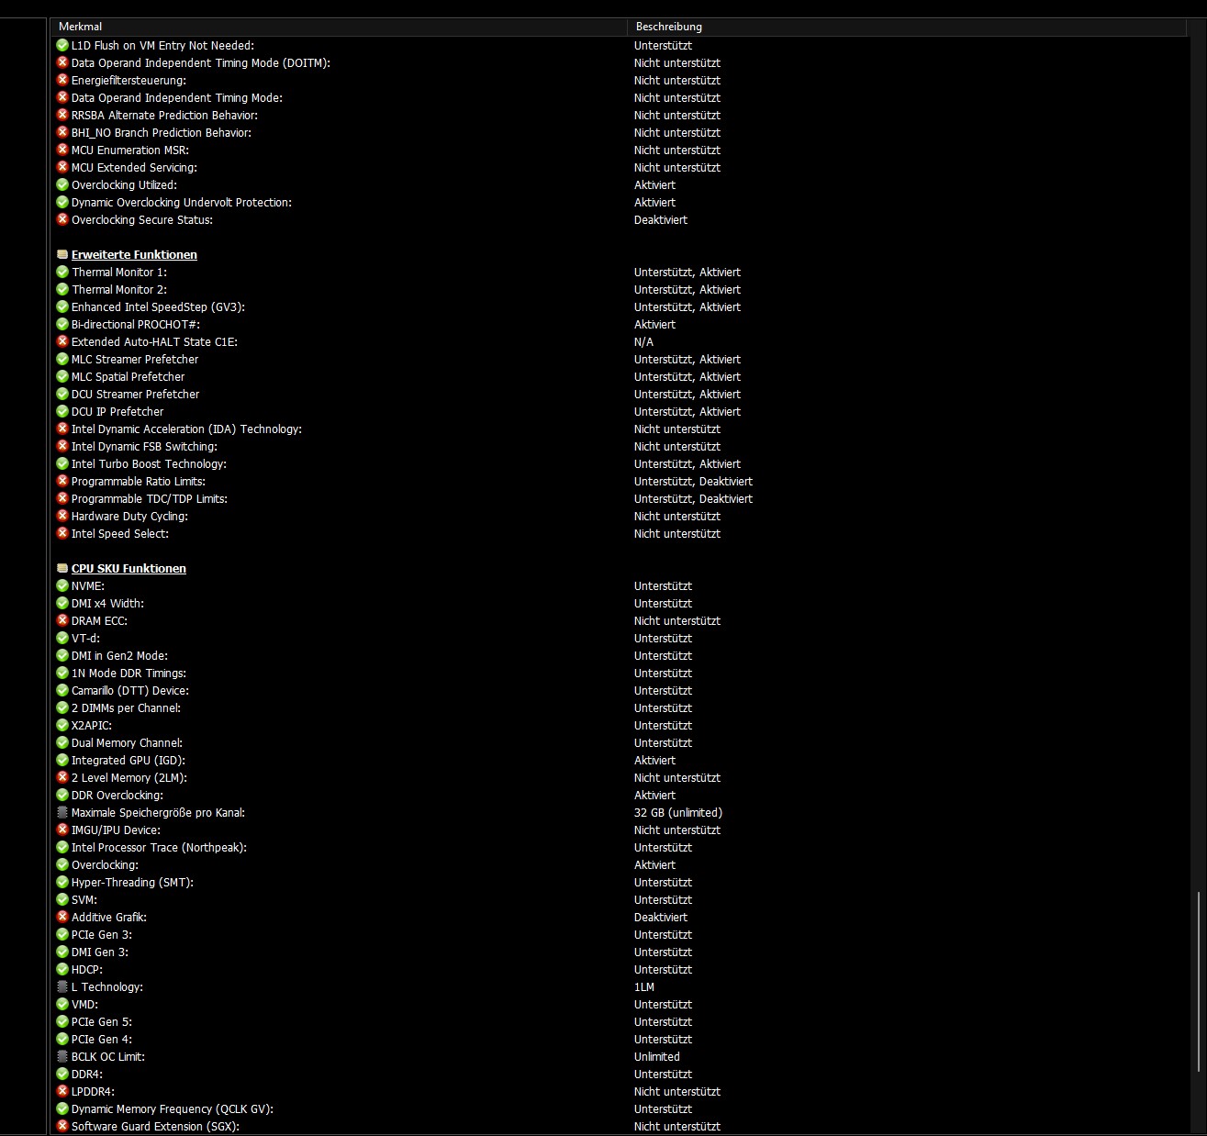1207x1136 pixels.
Task: Select the DCU Streamer Prefetcher row
Action: tap(620, 395)
